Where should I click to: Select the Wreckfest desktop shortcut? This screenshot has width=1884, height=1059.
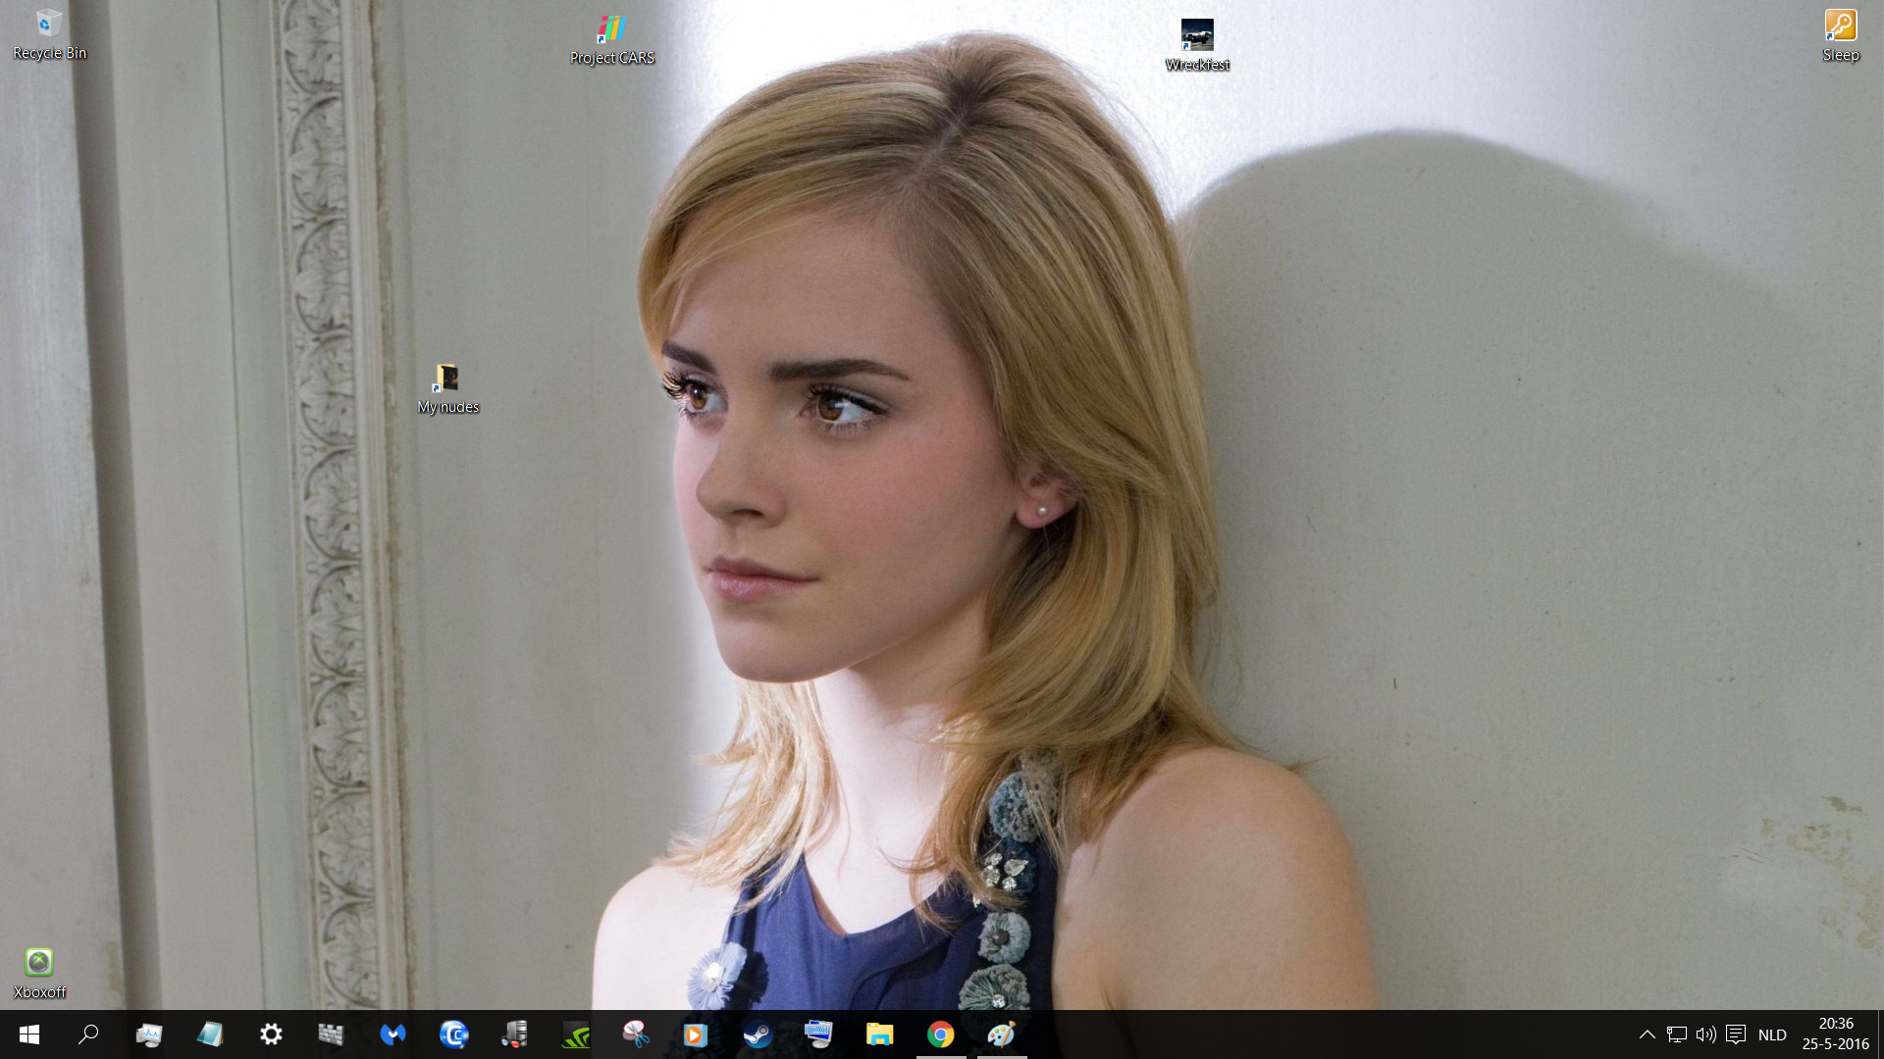(1197, 45)
